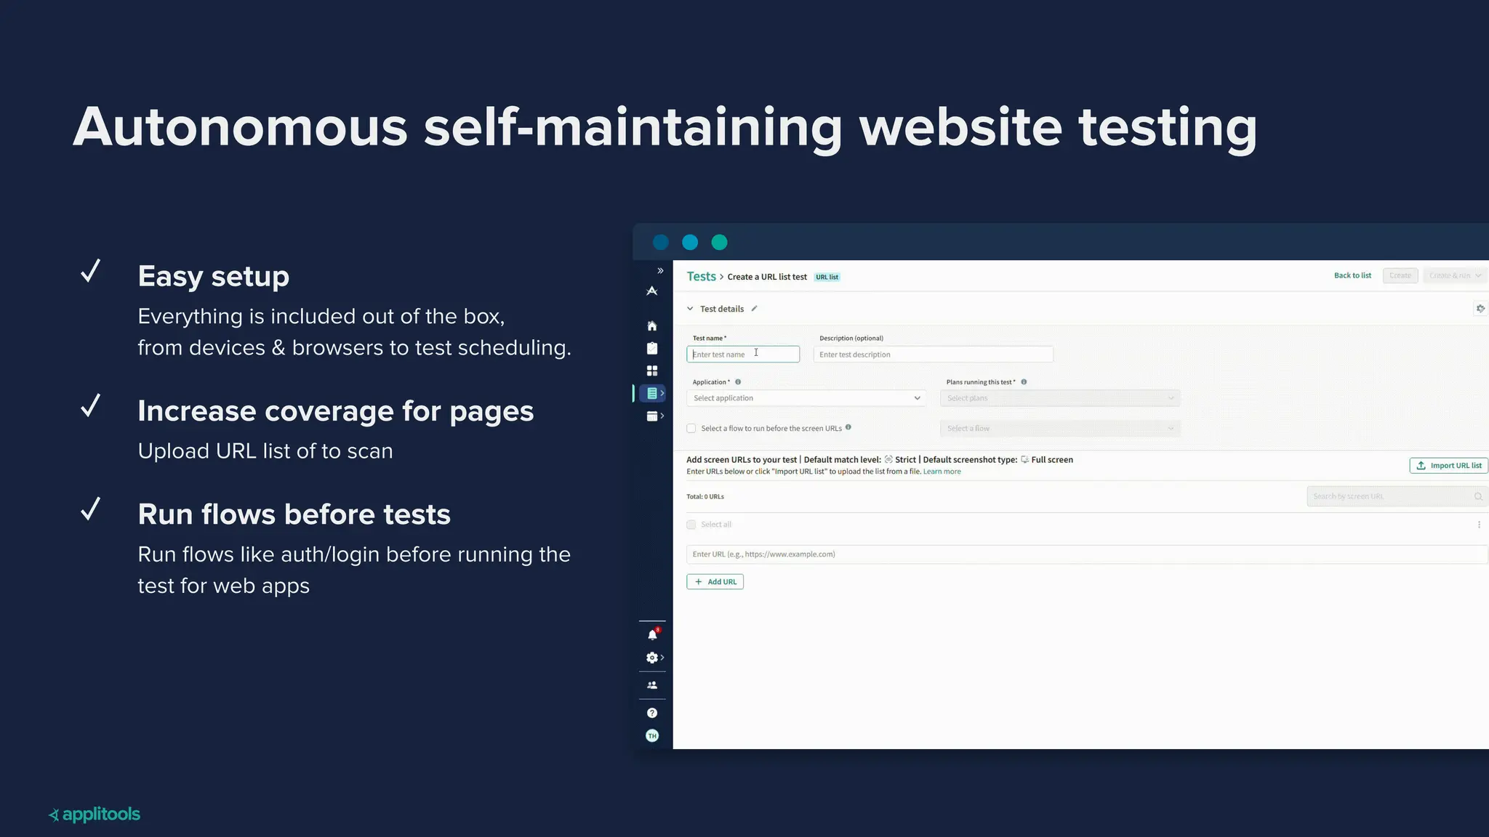Click info icon next to Application label
Viewport: 1489px width, 837px height.
[738, 382]
